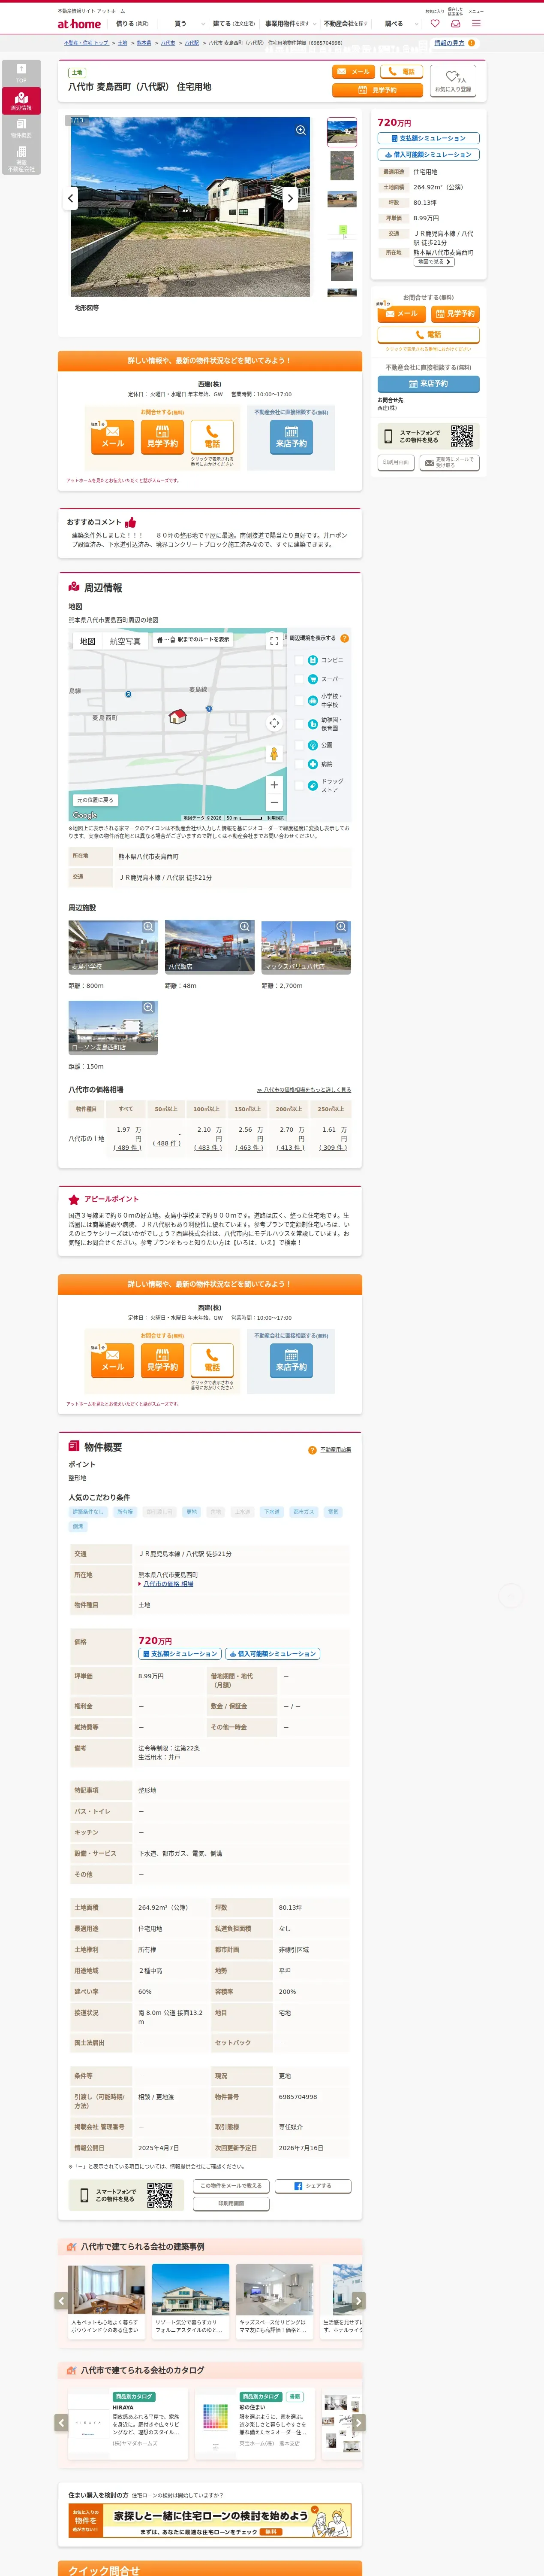544x2576 pixels.
Task: Click the blue 来店予約 sidebar button
Action: point(428,384)
